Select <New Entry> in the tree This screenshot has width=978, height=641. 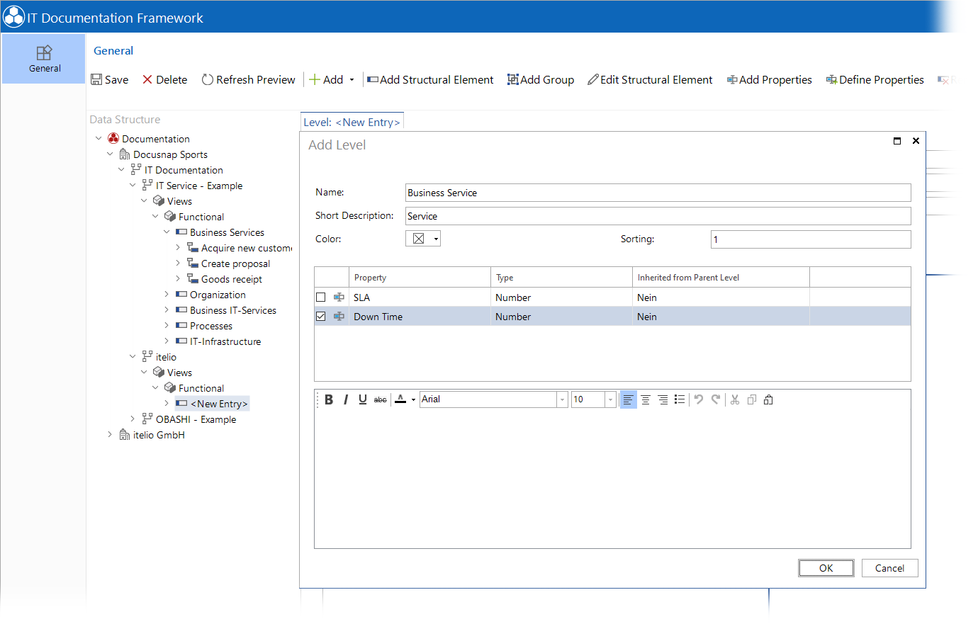[x=219, y=404]
